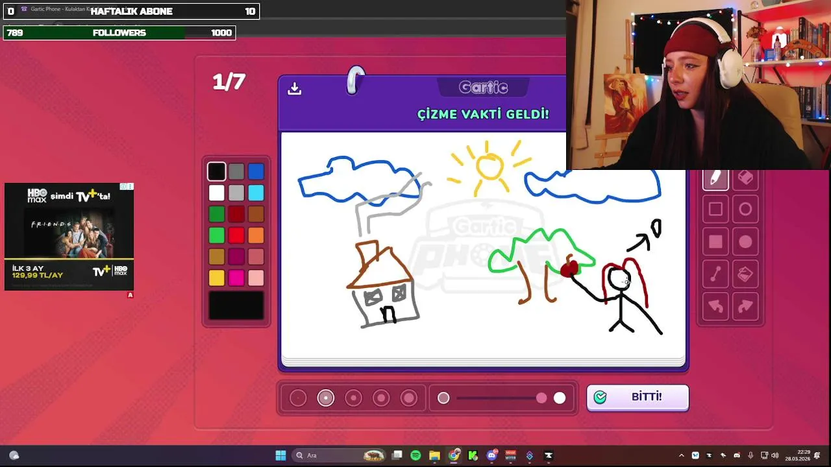Show hidden system tray icons chevron

tap(681, 455)
